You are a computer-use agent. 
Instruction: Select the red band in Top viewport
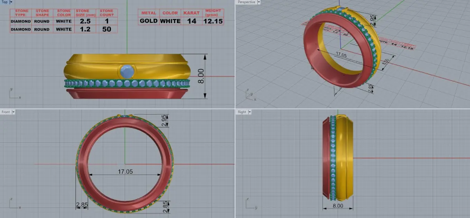coord(127,93)
